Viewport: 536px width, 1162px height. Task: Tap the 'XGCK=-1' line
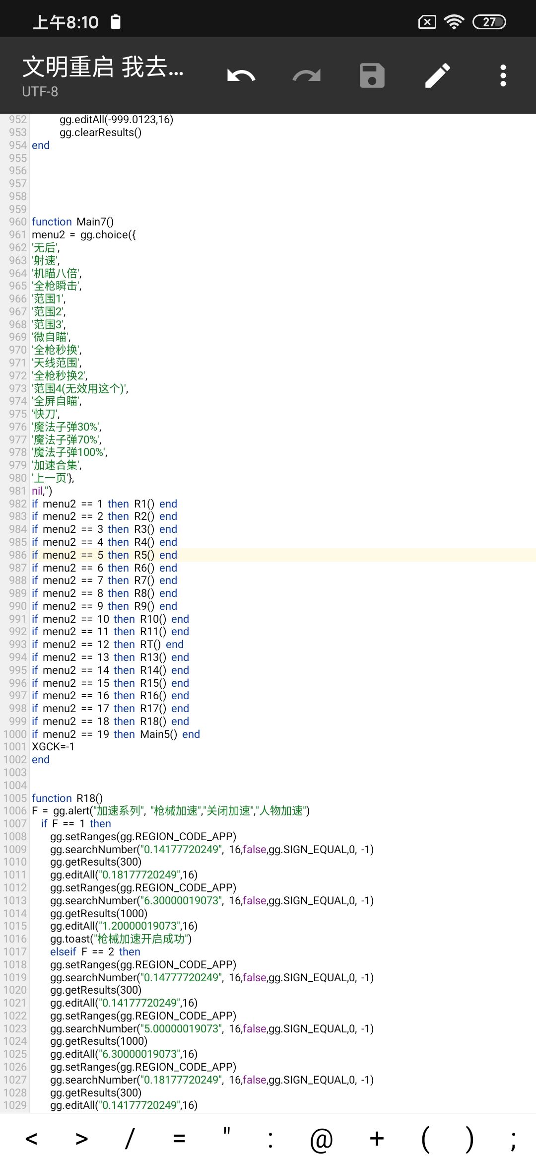coord(53,747)
